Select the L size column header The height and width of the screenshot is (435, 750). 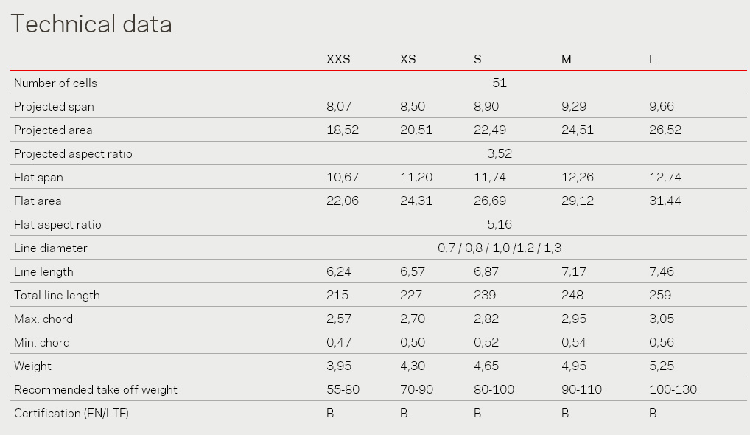[x=652, y=59]
